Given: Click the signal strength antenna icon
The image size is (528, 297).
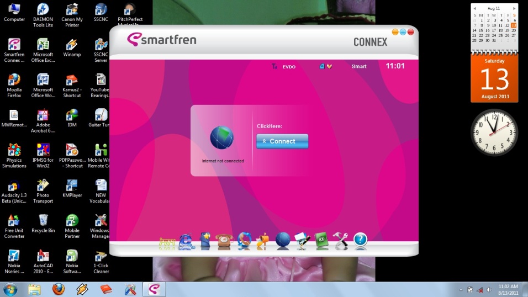Looking at the screenshot, I should coord(274,66).
